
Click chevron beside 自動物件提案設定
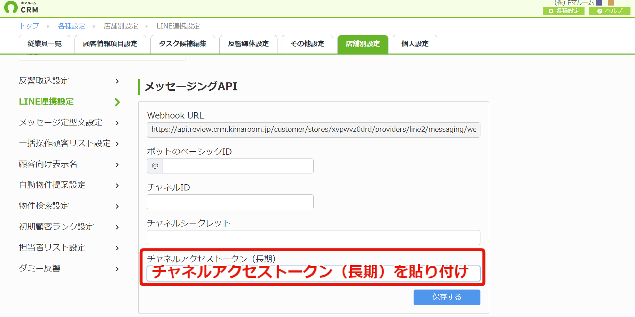click(117, 186)
